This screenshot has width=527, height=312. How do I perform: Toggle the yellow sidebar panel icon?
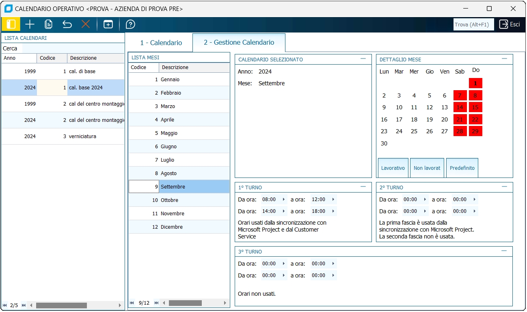pos(11,24)
